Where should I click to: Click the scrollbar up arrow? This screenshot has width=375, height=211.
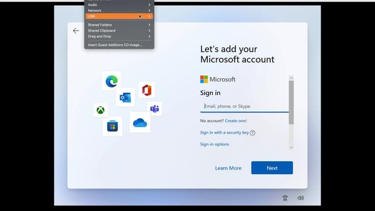(291, 78)
